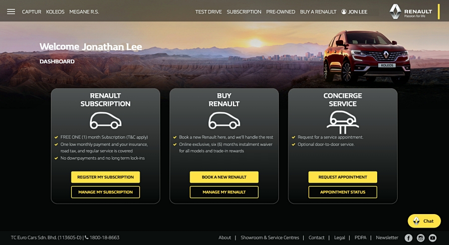
Task: Click the Renault diamond logo
Action: point(395,11)
